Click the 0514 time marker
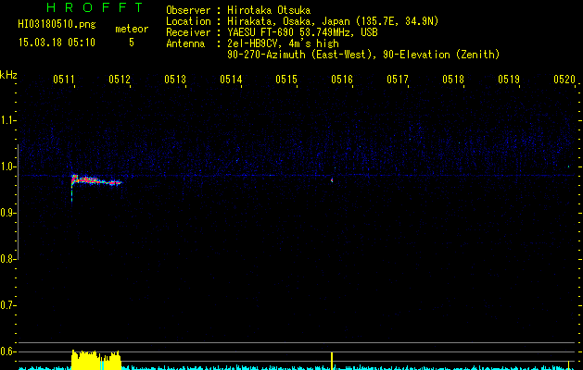Viewport: 583px width, 370px height. tap(231, 80)
